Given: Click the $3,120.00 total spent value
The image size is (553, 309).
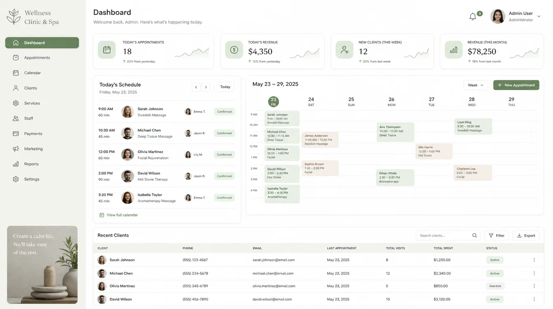Looking at the screenshot, I should click(x=442, y=299).
